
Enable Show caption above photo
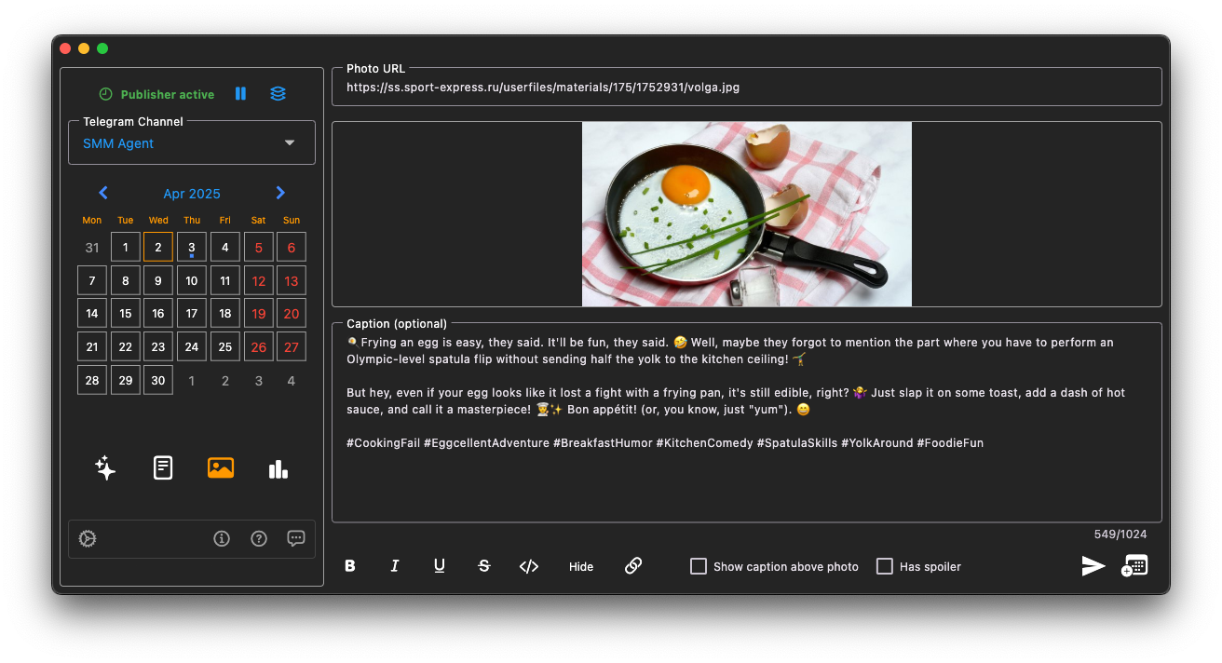pos(699,566)
